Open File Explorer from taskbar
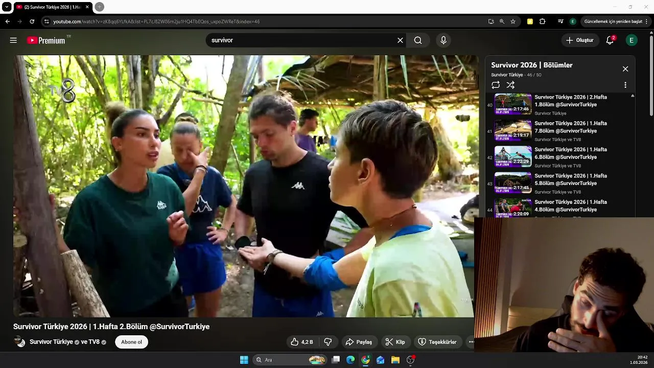This screenshot has height=368, width=654. pyautogui.click(x=395, y=360)
